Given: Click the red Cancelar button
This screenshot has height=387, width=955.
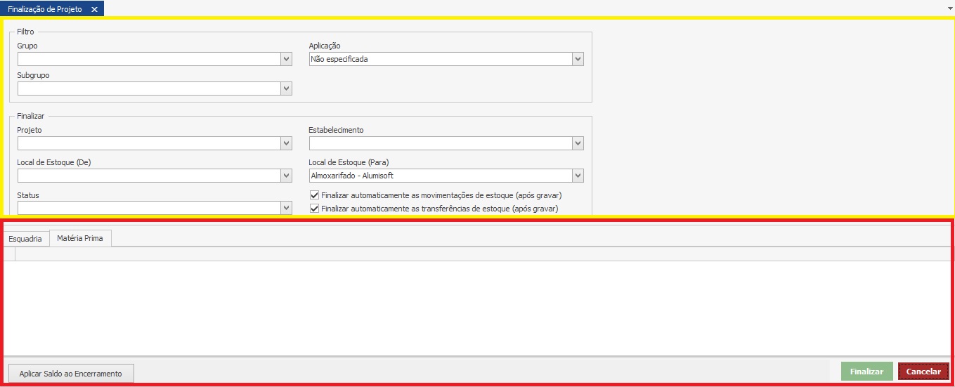Looking at the screenshot, I should click(x=923, y=372).
